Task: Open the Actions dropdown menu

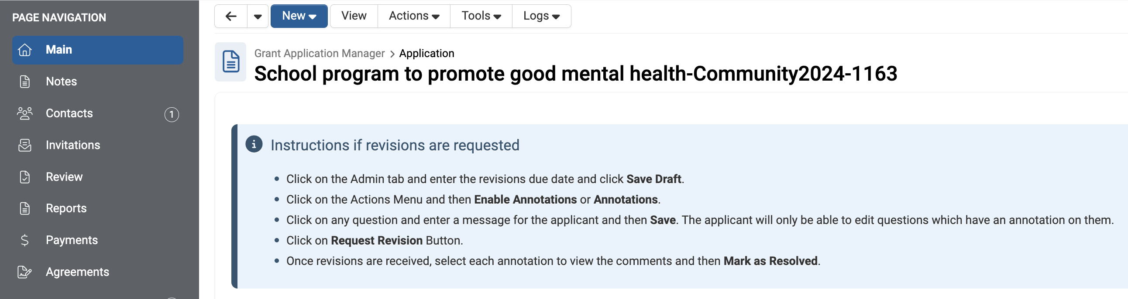Action: tap(414, 16)
